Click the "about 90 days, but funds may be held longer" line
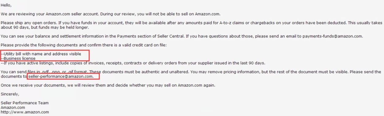The height and width of the screenshot is (116, 384). click(45, 27)
